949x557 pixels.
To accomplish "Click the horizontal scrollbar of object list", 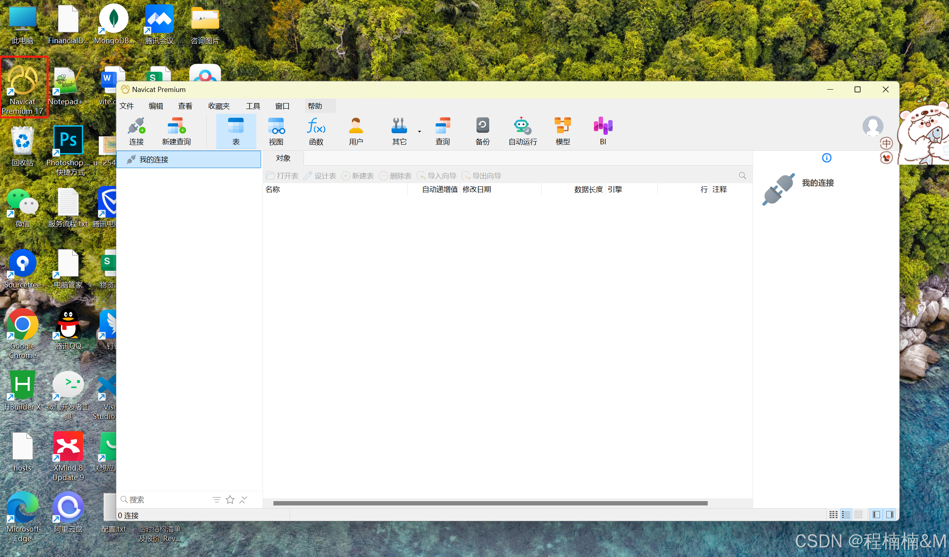I will 490,503.
